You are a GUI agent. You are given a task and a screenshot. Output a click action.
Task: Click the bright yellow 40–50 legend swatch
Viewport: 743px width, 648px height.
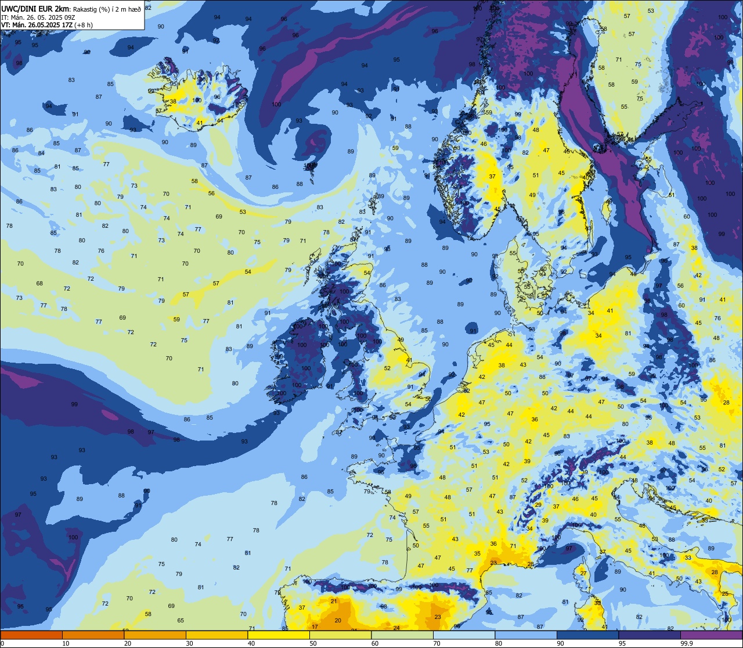coord(279,635)
